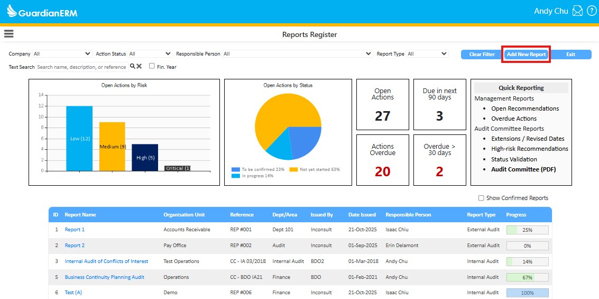Screen dimensions: 599x299
Task: Click the magnifier search icon
Action: click(x=132, y=67)
